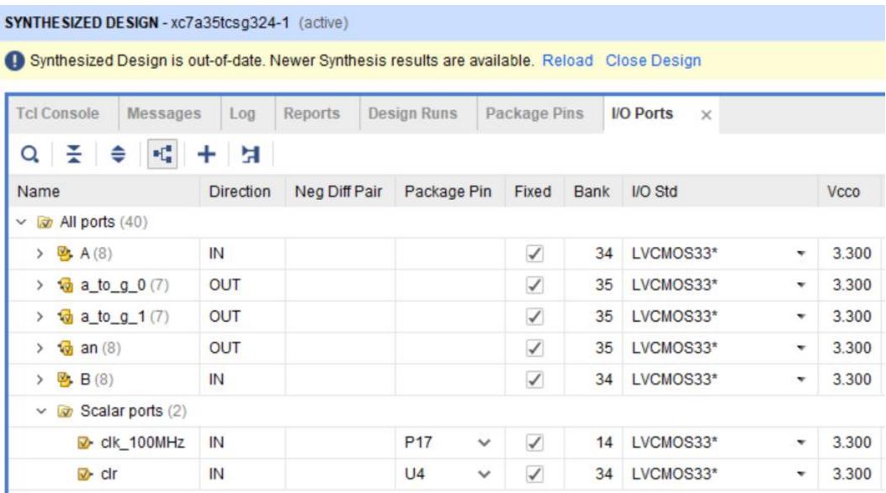The image size is (886, 493).
Task: Expand the a_to_g_0 port bus
Action: tap(40, 286)
